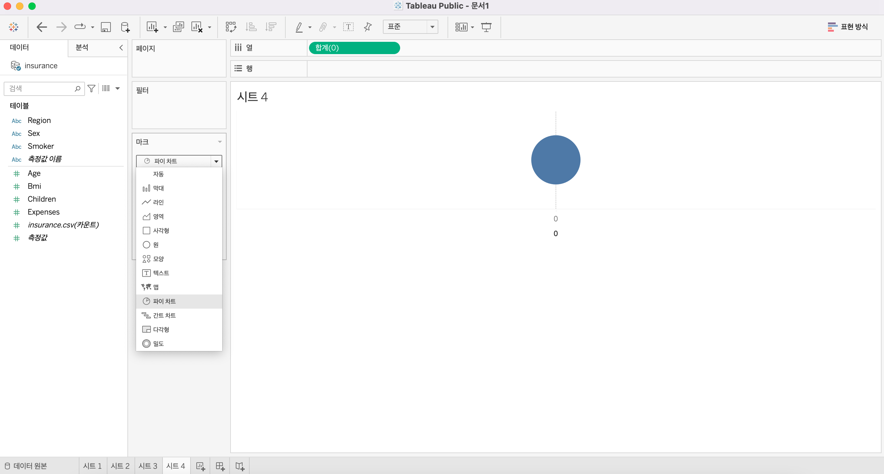884x474 pixels.
Task: Collapse the 파이 차트 mark type dropdown
Action: 216,161
